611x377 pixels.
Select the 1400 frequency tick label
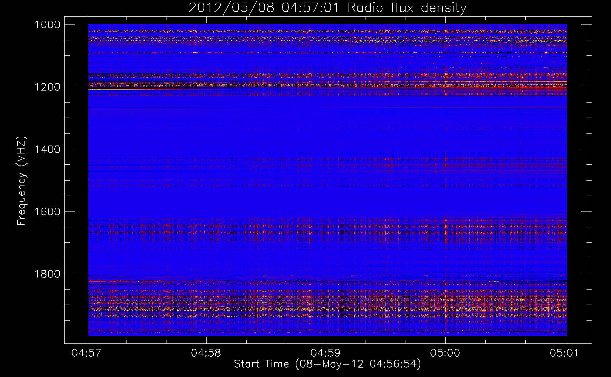(47, 149)
